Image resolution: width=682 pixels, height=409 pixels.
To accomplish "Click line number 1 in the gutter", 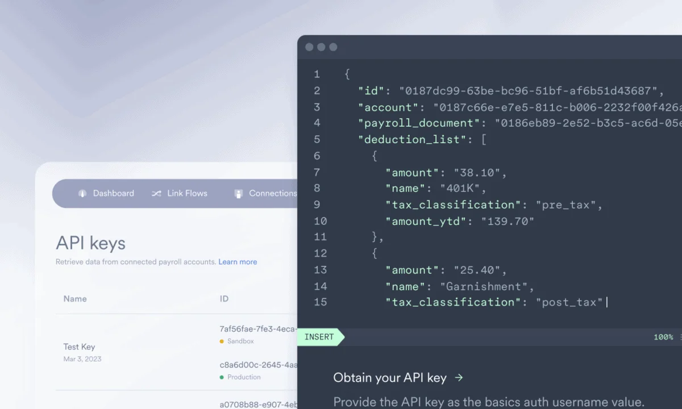I will pyautogui.click(x=317, y=74).
